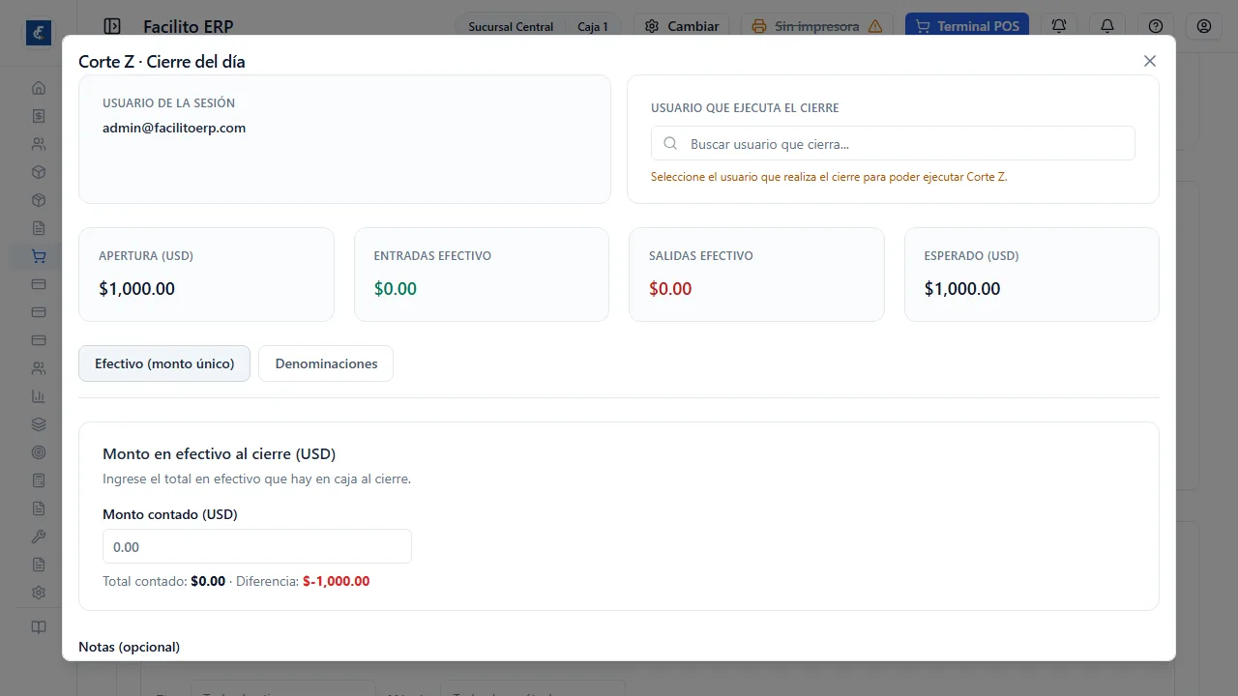This screenshot has width=1238, height=696.
Task: Click the Buscar usuario que cierra search field
Action: [x=893, y=144]
